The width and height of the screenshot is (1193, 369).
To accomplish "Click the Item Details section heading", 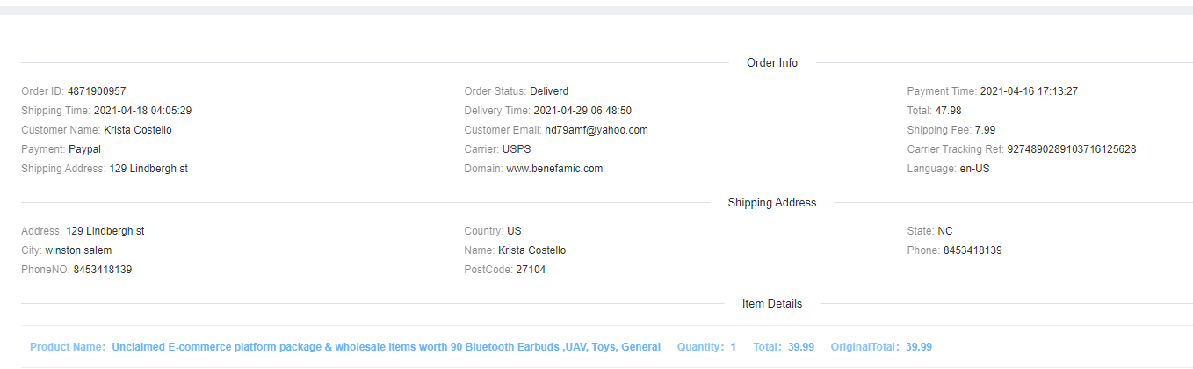I will point(772,304).
